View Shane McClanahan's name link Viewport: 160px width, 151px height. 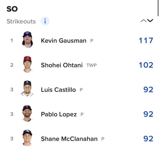pos(69,139)
